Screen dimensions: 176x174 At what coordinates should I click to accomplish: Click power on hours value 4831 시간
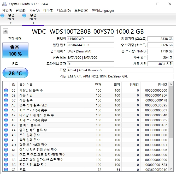(x=161, y=64)
